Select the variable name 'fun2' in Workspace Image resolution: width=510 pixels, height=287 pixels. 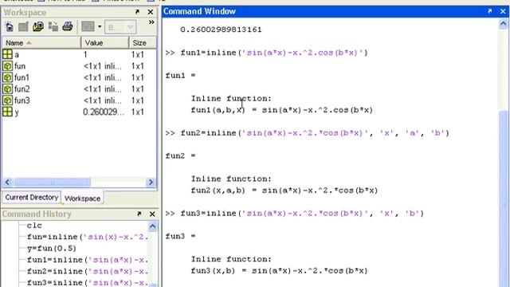tap(22, 88)
